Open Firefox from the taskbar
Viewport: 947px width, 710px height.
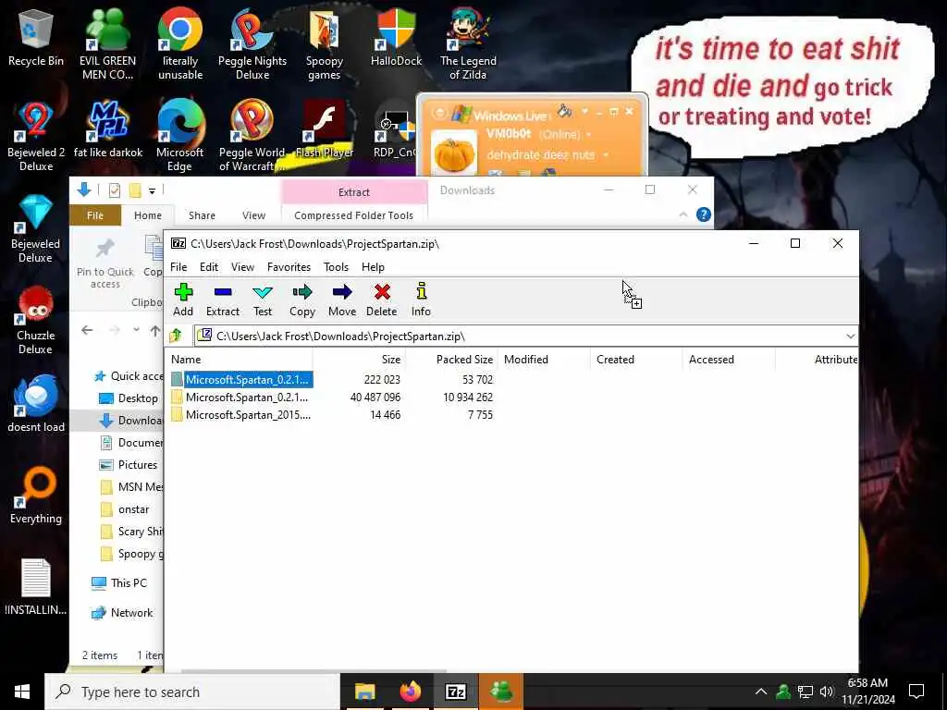pos(410,692)
